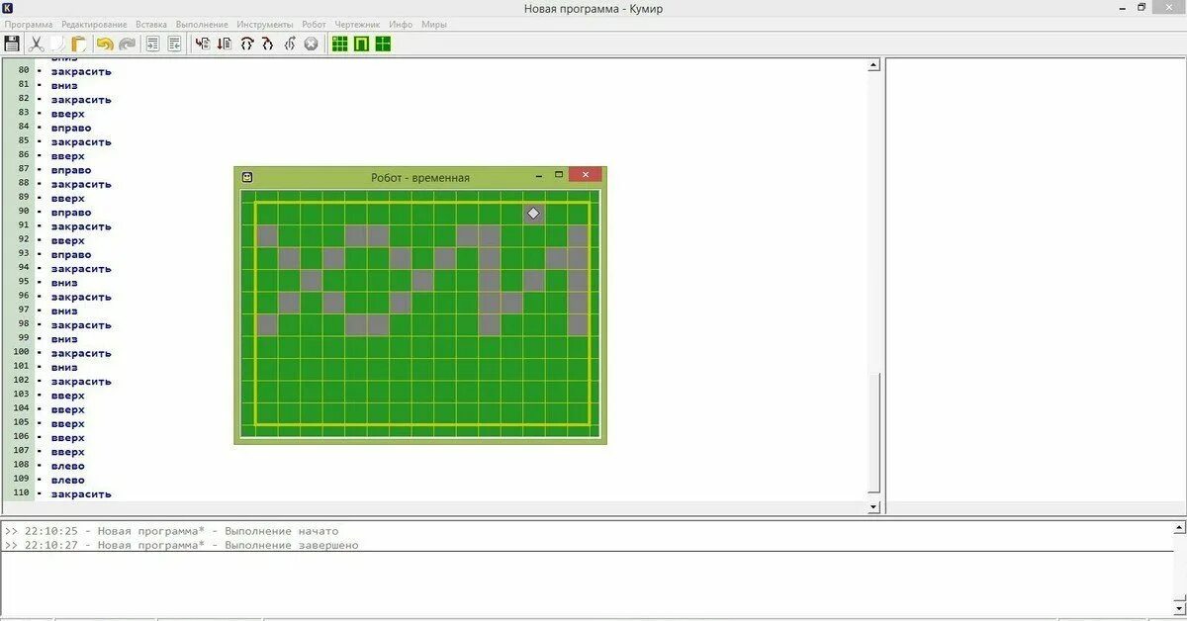
Task: Click code line 84 вправо
Action: [71, 129]
